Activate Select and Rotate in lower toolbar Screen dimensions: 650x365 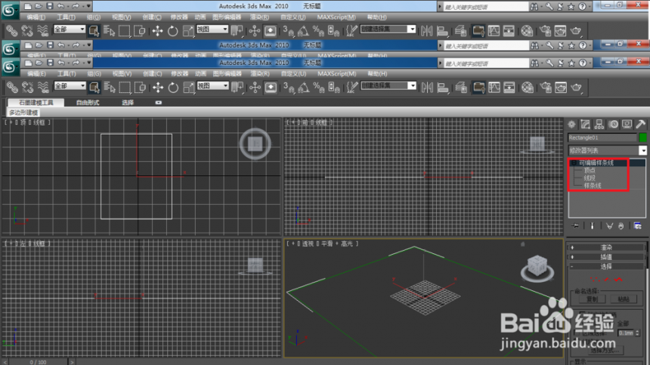173,88
